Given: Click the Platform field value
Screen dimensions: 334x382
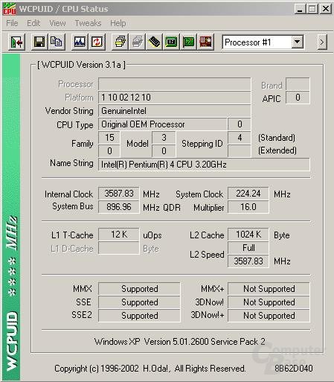Looking at the screenshot, I should click(175, 98).
